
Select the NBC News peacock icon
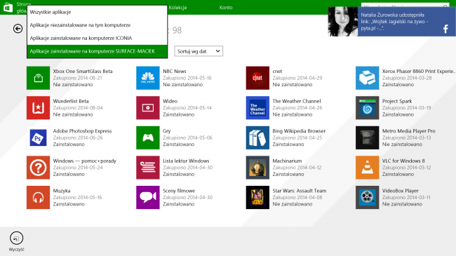148,78
